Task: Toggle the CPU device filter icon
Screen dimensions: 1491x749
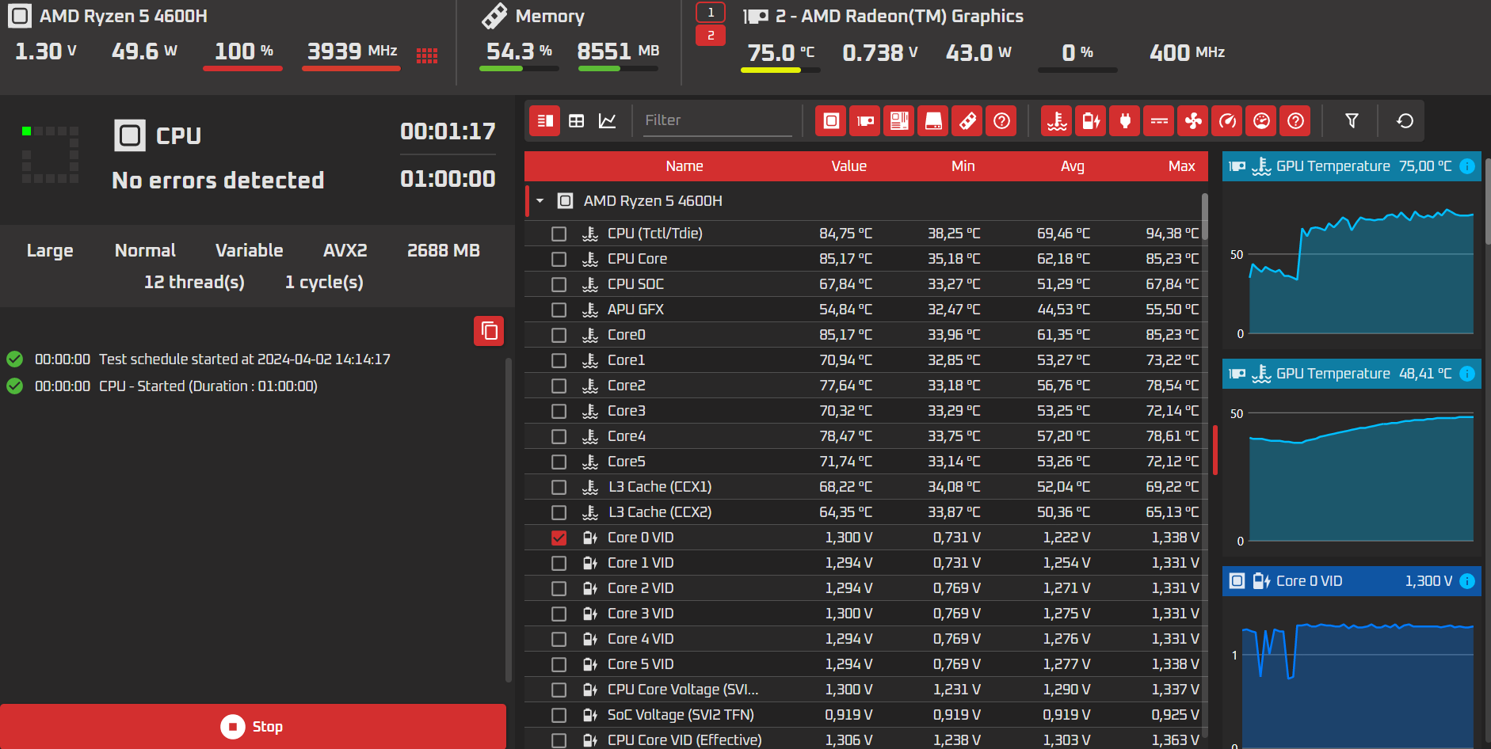Action: (831, 120)
